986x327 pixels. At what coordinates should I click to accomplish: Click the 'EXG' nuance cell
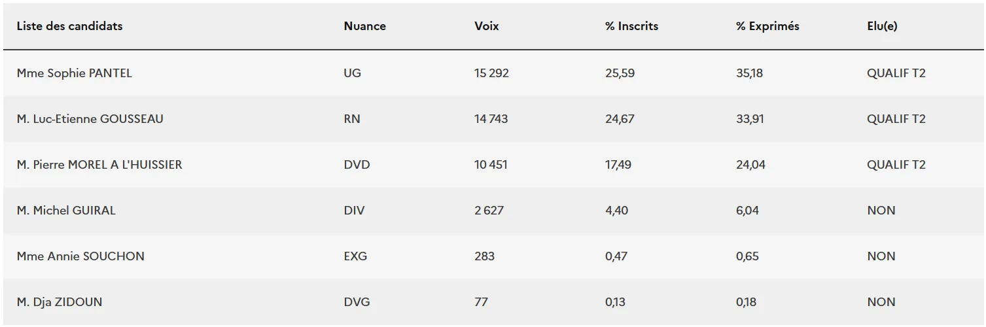(355, 256)
